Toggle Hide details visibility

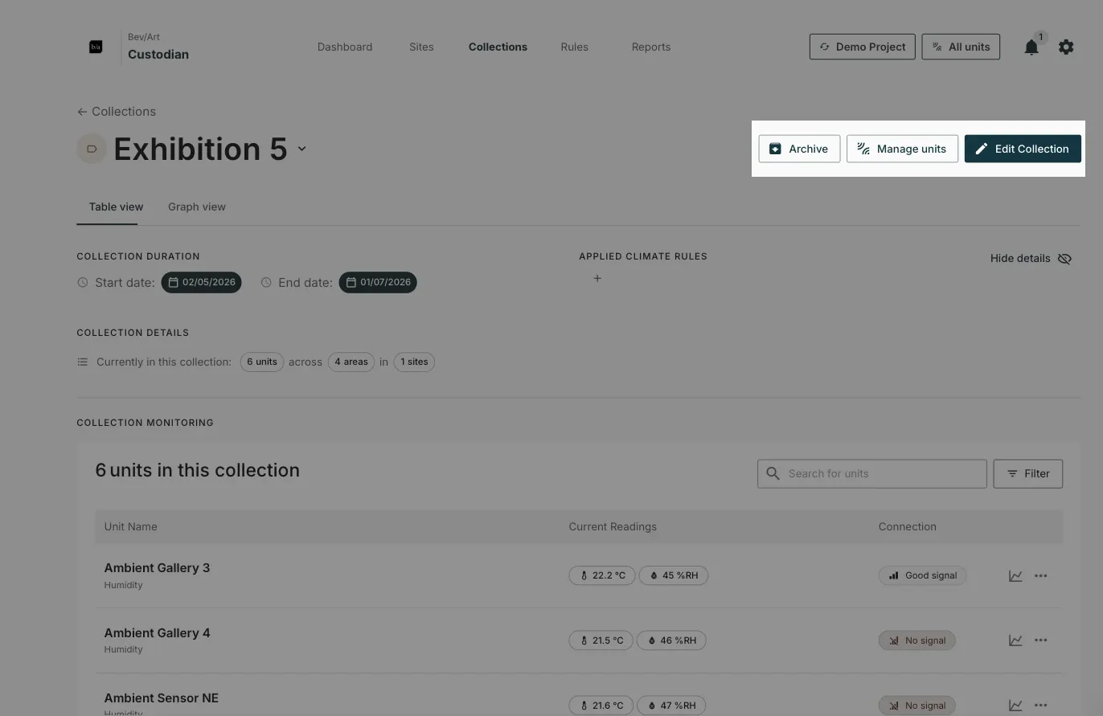pos(1031,259)
